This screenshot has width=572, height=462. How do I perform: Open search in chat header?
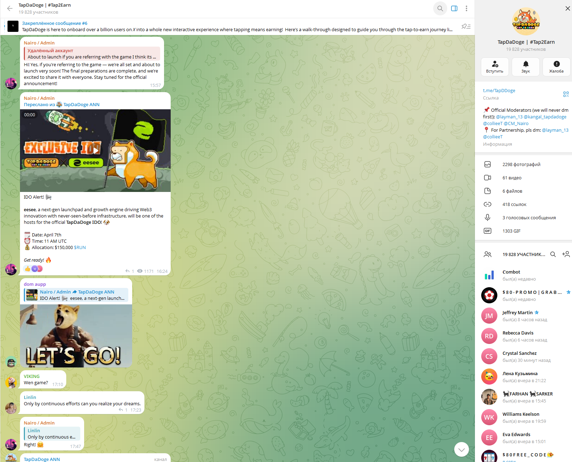coord(440,8)
